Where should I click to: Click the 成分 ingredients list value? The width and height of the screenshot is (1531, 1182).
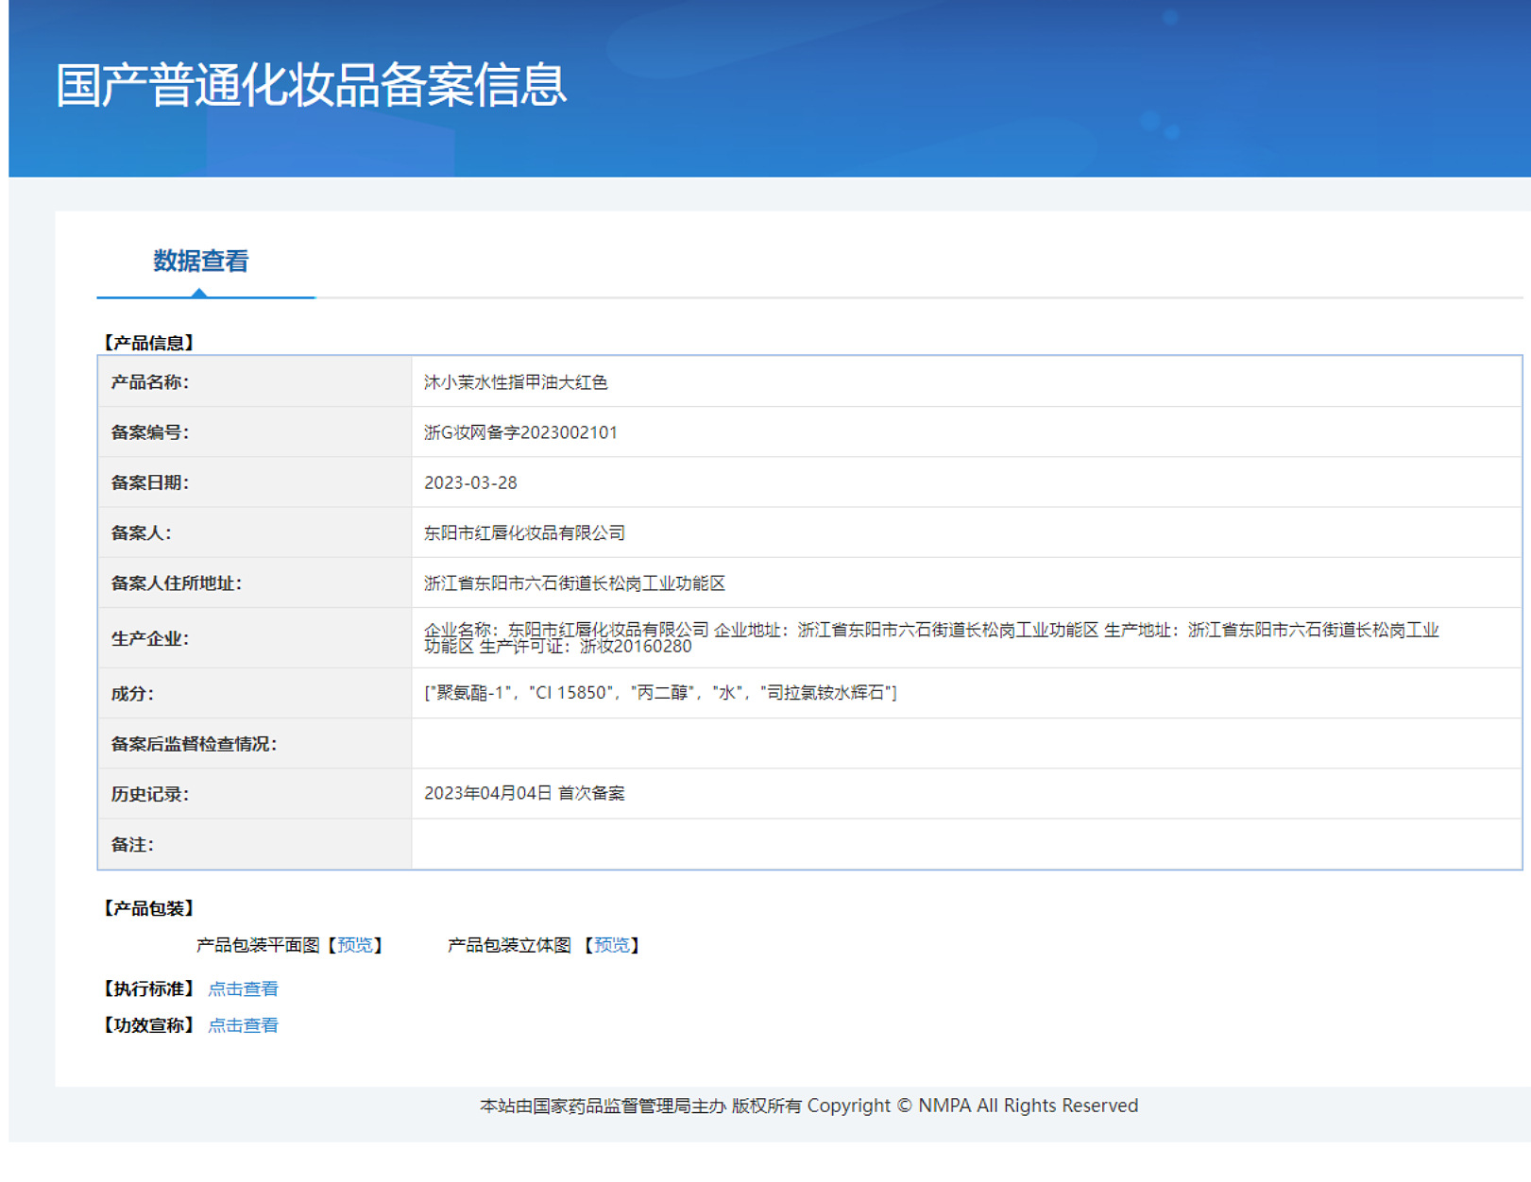click(660, 693)
